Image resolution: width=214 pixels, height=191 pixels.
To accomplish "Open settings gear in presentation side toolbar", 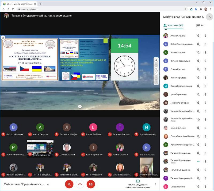I will coord(156,60).
